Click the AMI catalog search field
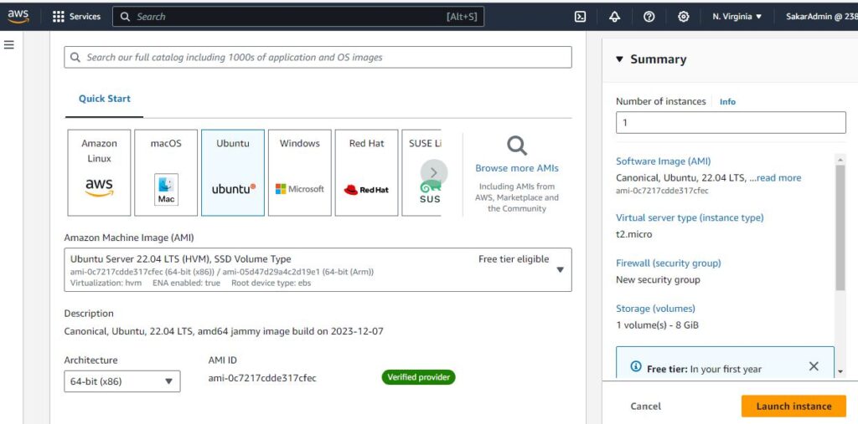This screenshot has height=424, width=858. (x=318, y=57)
